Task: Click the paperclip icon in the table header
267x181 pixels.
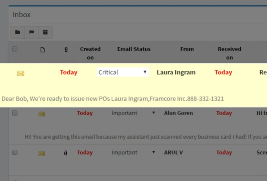Action: click(66, 50)
